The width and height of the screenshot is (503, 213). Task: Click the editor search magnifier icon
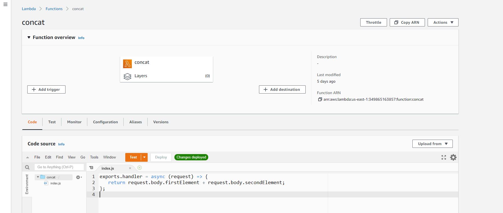coord(27,167)
